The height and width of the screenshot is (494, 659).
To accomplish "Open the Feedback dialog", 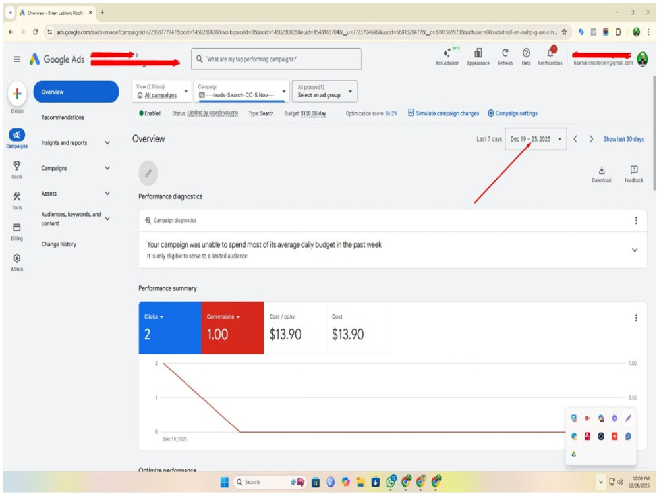I will pos(634,174).
